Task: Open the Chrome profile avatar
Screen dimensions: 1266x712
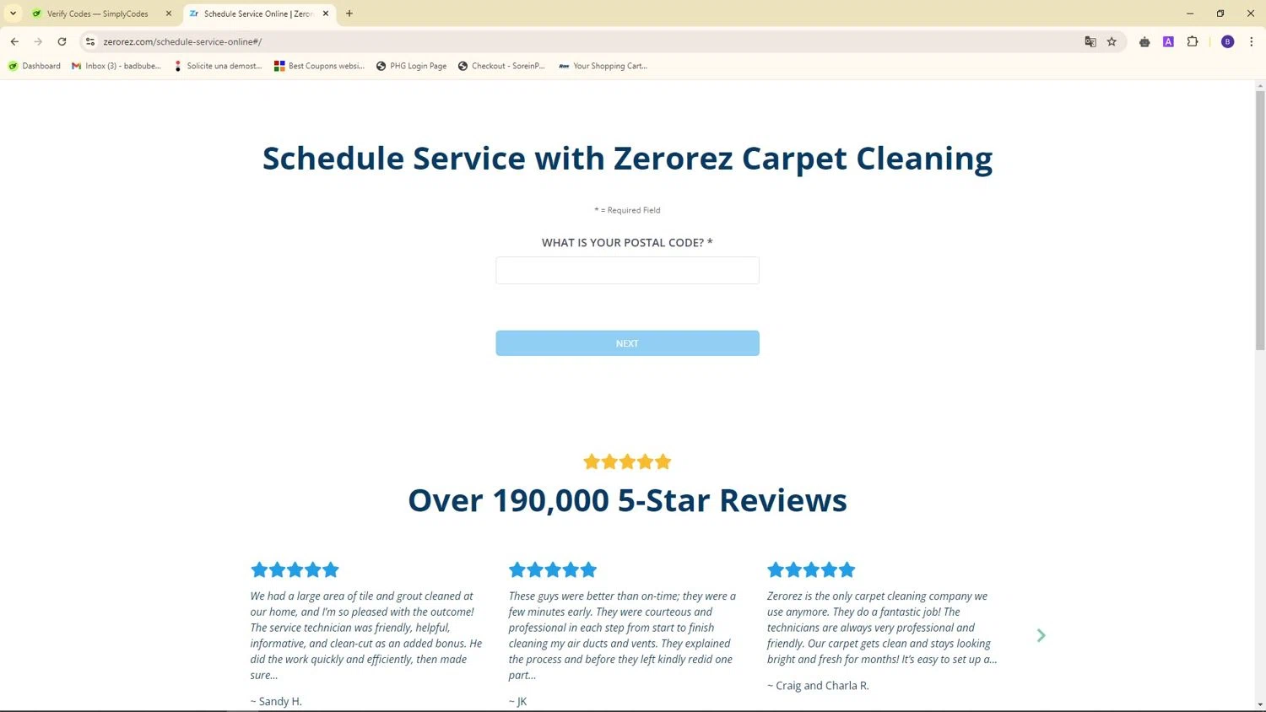Action: [1227, 41]
